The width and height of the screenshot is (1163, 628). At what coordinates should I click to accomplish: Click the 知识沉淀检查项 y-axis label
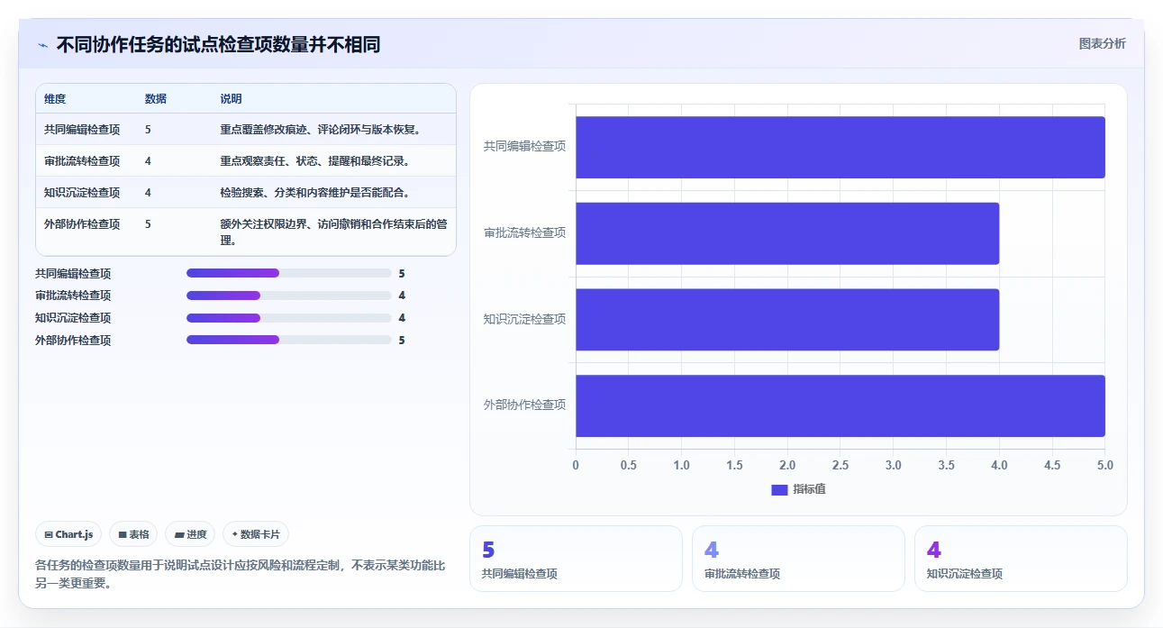pos(524,319)
